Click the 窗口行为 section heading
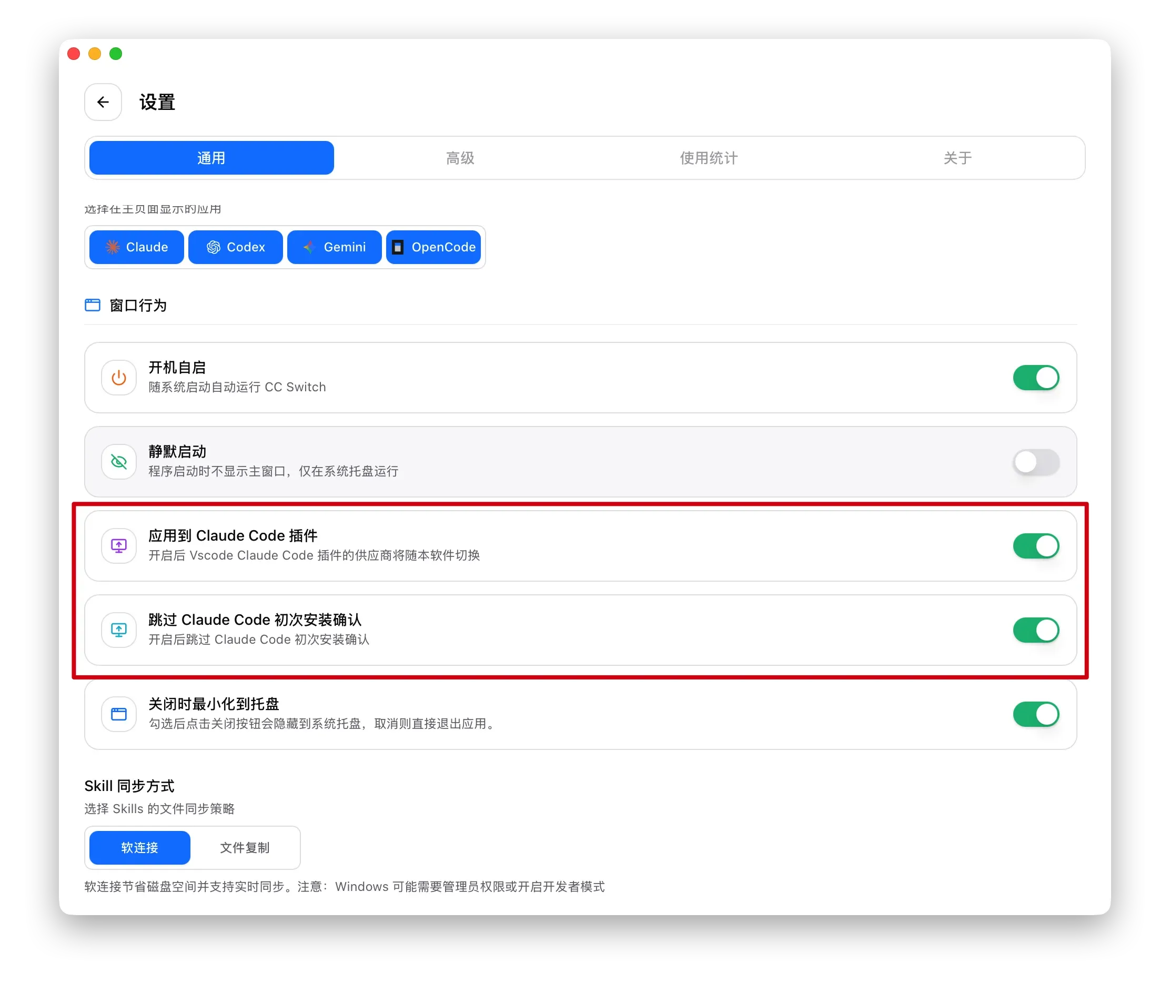The image size is (1170, 994). (x=138, y=305)
